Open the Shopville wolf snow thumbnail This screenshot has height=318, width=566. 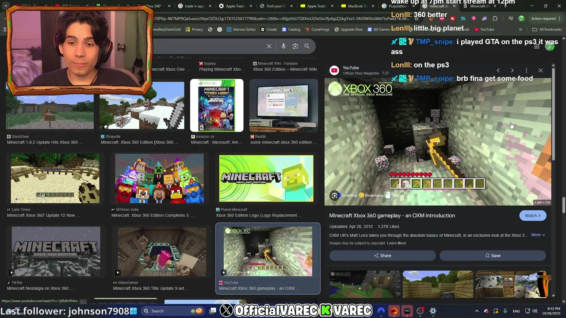[141, 106]
